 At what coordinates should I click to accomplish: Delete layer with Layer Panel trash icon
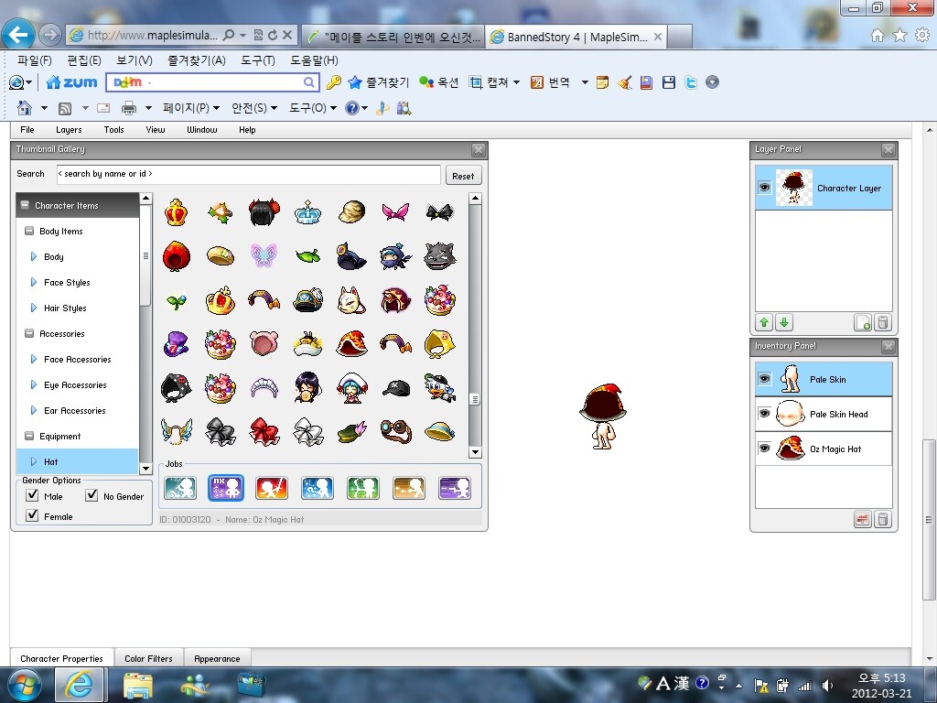coord(883,323)
